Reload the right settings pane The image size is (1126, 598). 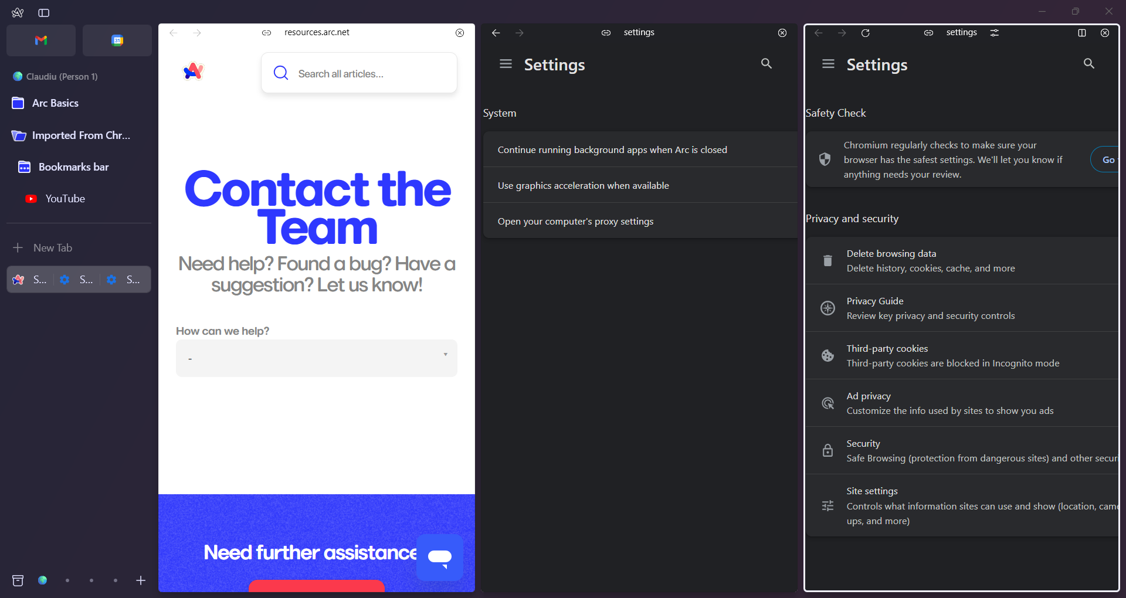coord(866,33)
